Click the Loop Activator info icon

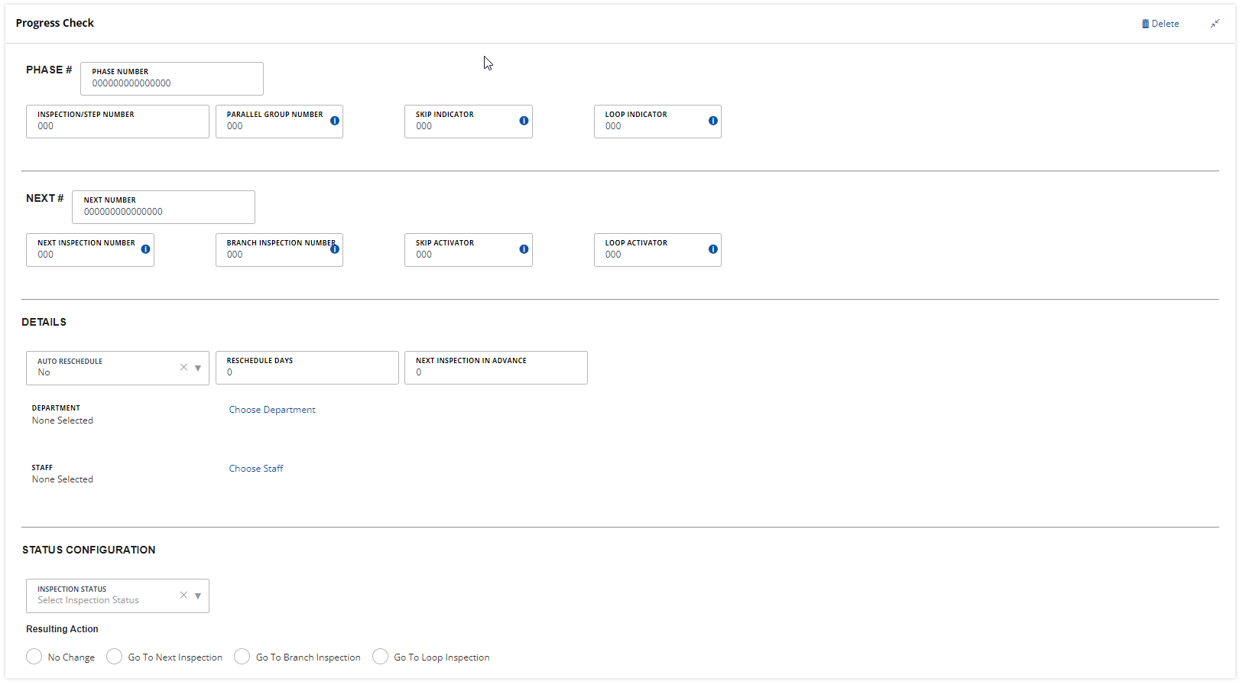pos(712,249)
